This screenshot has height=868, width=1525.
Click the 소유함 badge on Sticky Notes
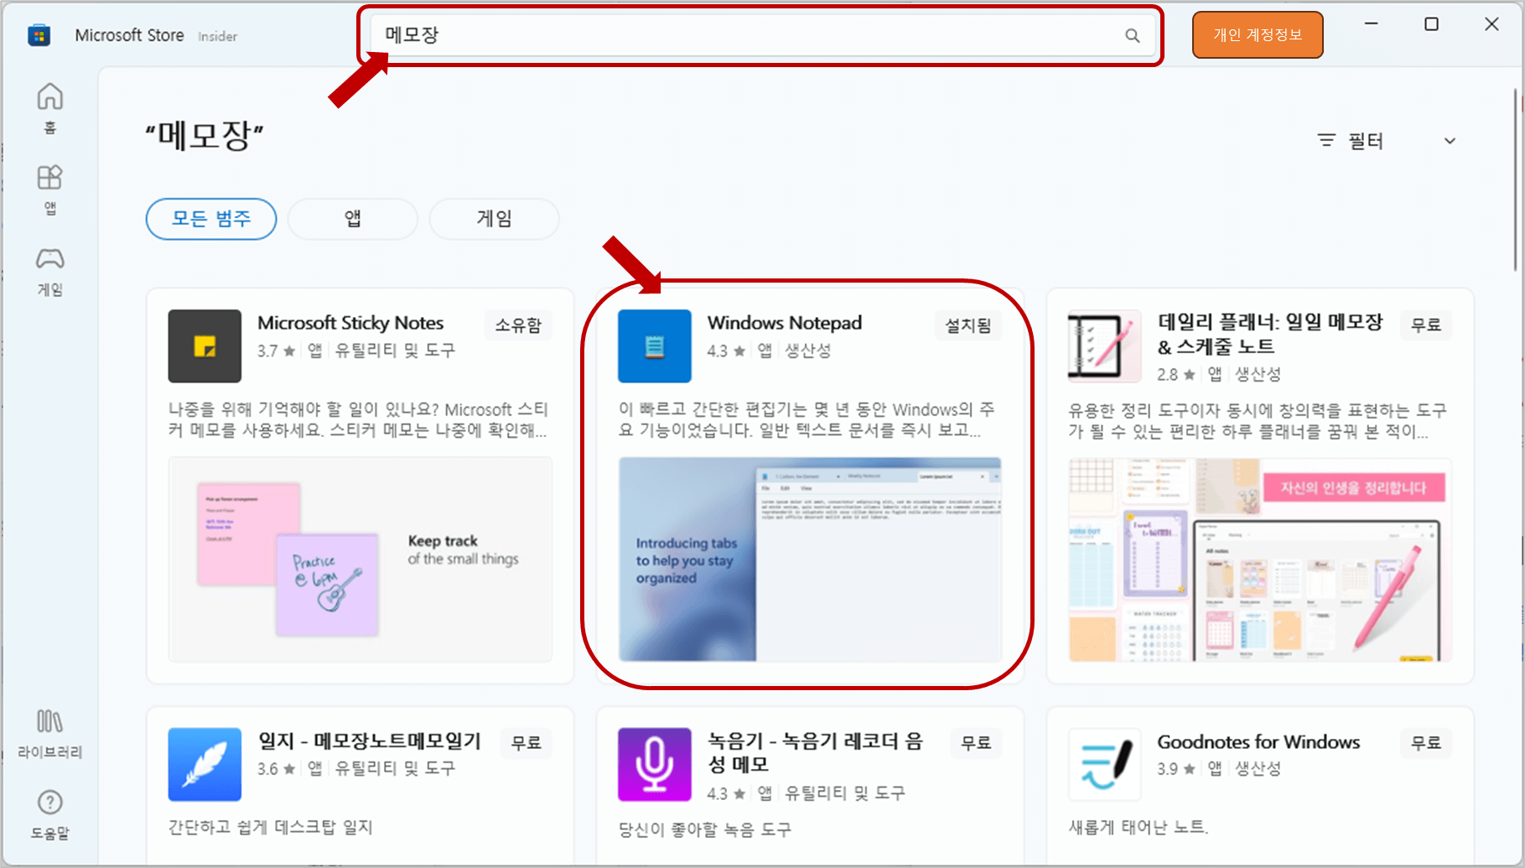(x=518, y=325)
